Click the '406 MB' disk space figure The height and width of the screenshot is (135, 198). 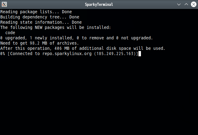(x=62, y=48)
